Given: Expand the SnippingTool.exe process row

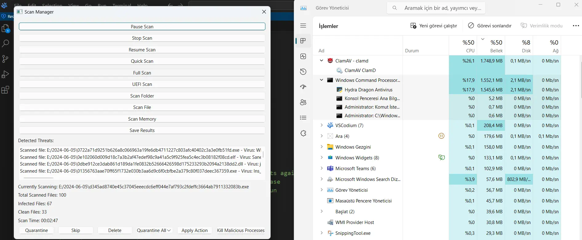Looking at the screenshot, I should (322, 233).
